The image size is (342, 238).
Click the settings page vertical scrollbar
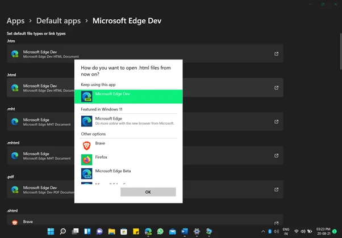341,52
